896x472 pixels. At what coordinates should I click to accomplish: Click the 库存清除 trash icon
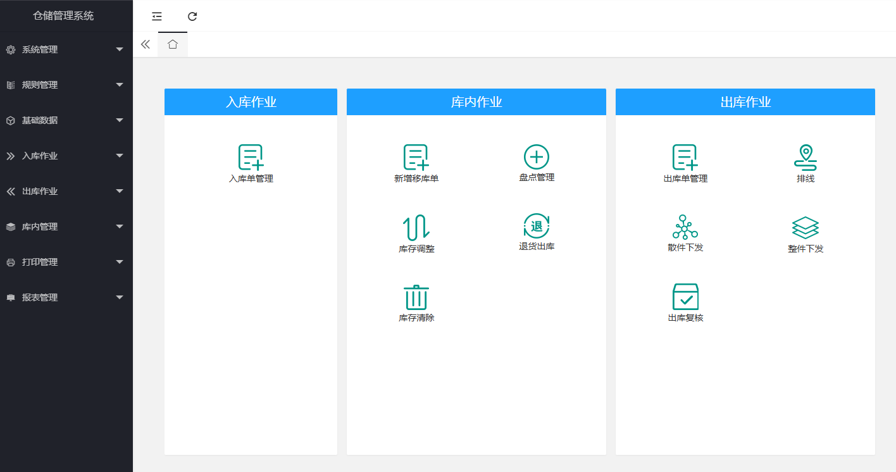pos(416,297)
